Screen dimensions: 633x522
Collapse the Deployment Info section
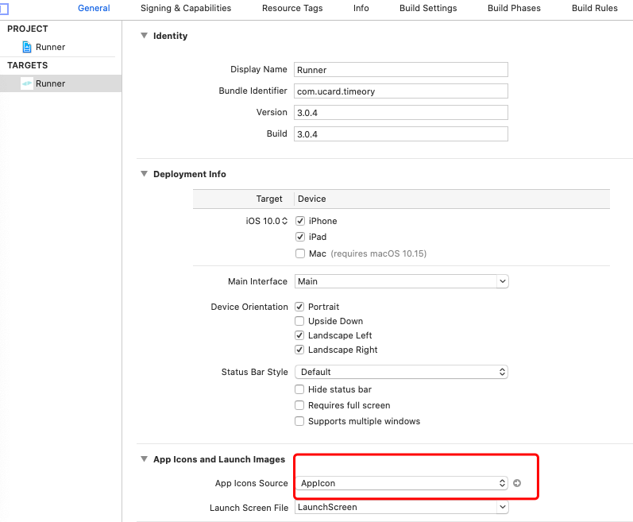pyautogui.click(x=144, y=174)
